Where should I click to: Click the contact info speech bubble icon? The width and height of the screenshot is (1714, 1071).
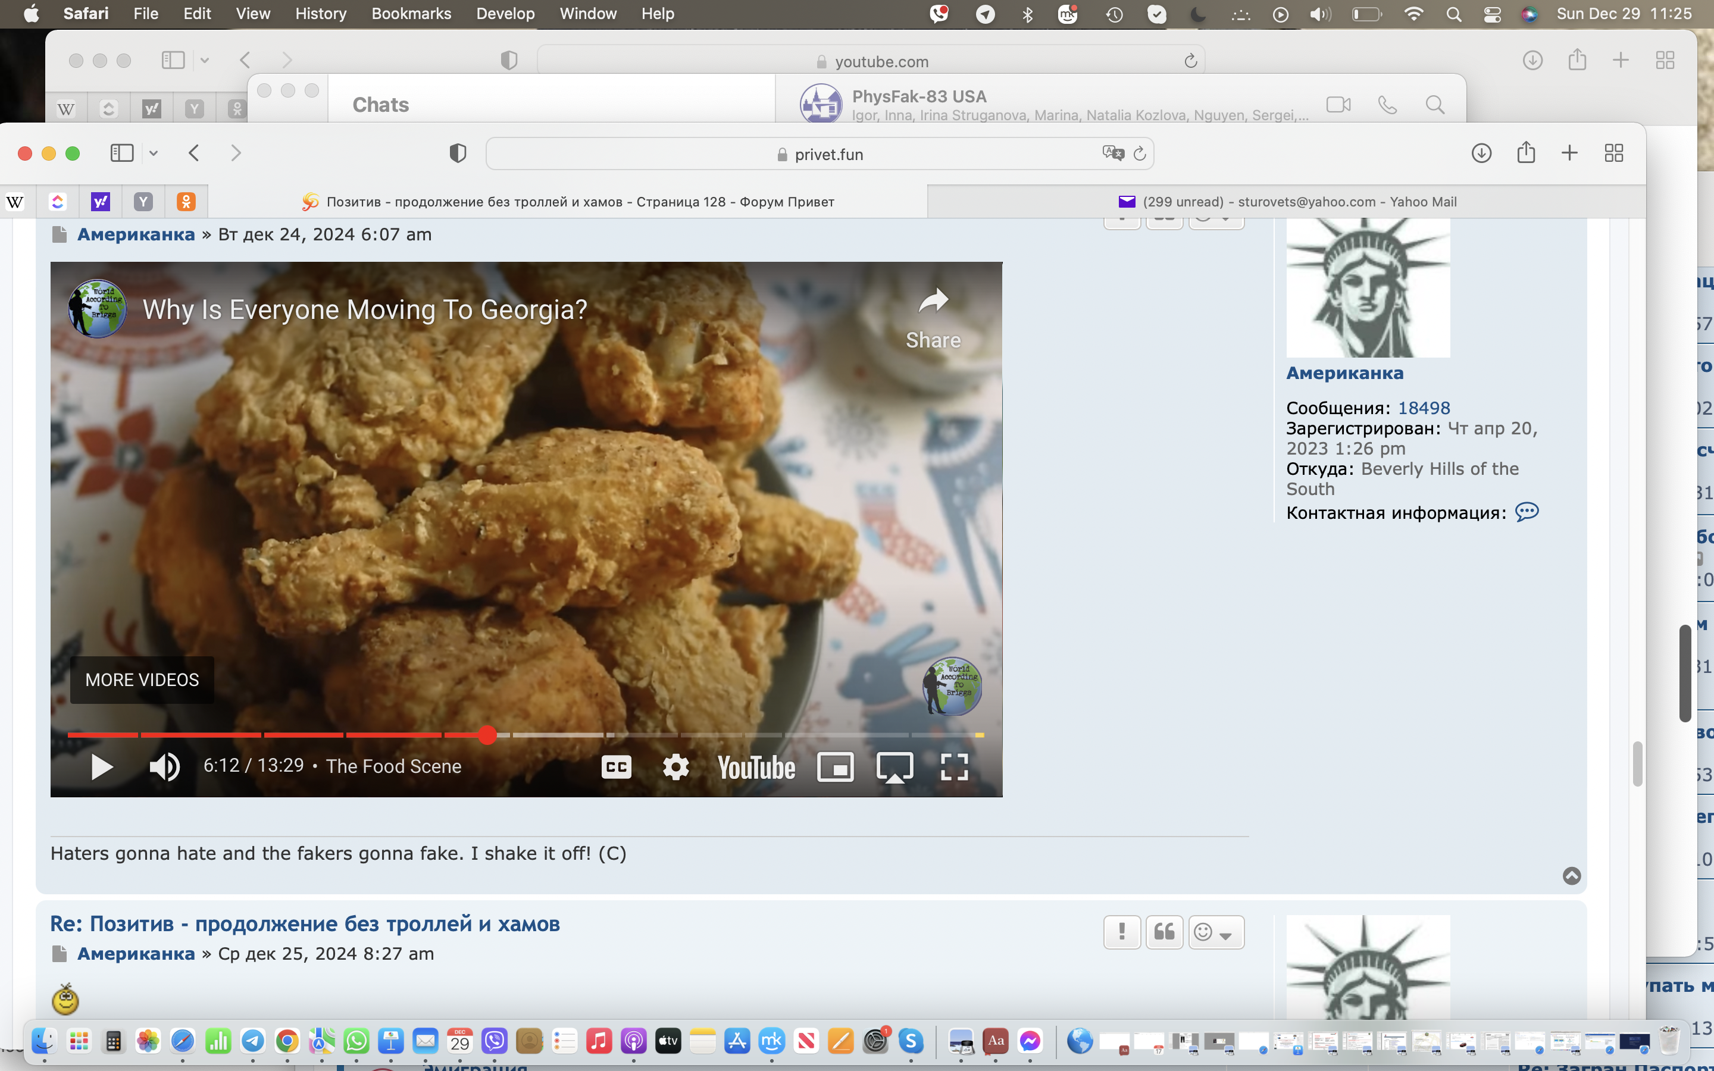1527,512
